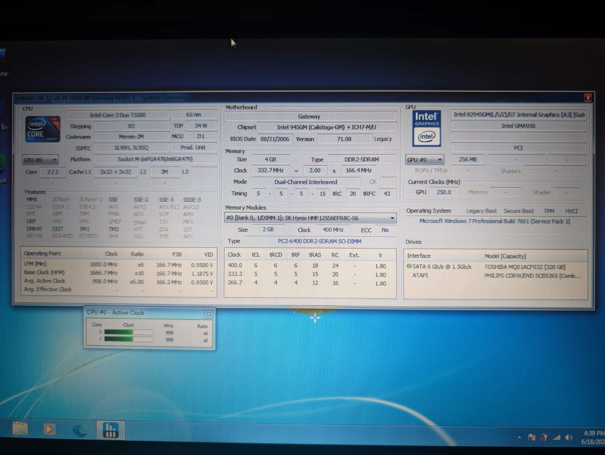605x455 pixels.
Task: Click the Base Clock (HFM) row
Action: click(118, 273)
